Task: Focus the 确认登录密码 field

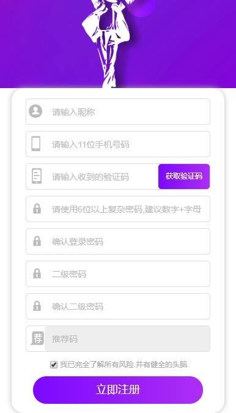Action: coord(118,241)
